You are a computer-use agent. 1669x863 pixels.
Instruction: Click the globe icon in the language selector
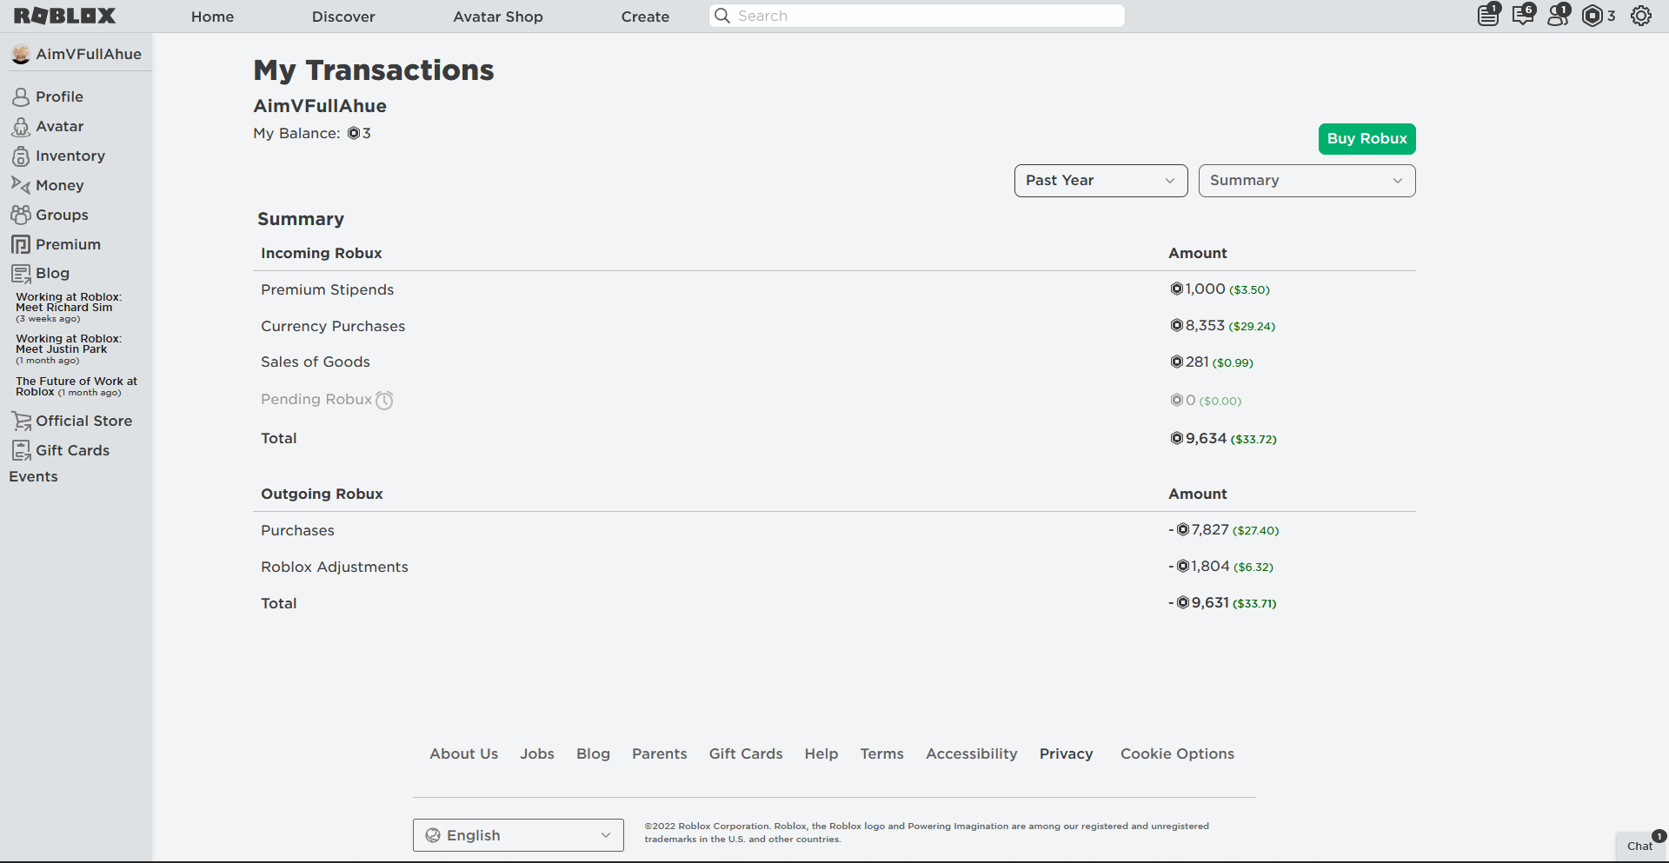433,835
